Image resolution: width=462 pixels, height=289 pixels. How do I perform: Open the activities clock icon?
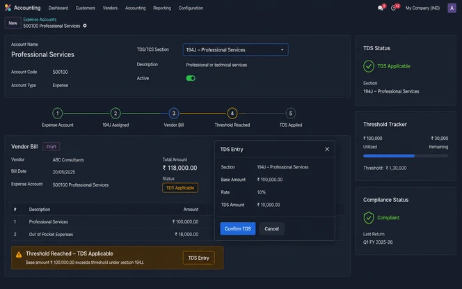pyautogui.click(x=393, y=8)
